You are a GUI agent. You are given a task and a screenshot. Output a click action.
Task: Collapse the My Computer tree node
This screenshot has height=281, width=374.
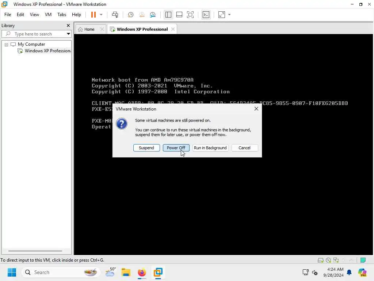tap(7, 44)
